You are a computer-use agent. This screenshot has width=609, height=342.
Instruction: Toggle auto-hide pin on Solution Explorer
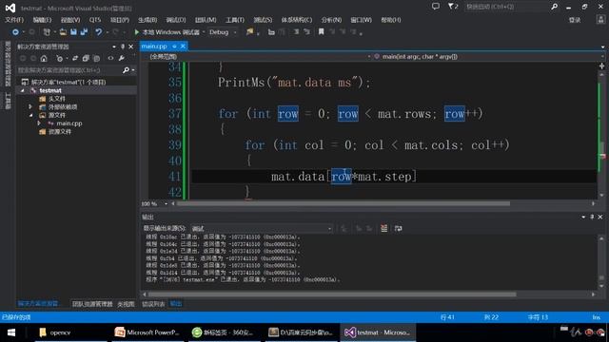click(x=123, y=47)
